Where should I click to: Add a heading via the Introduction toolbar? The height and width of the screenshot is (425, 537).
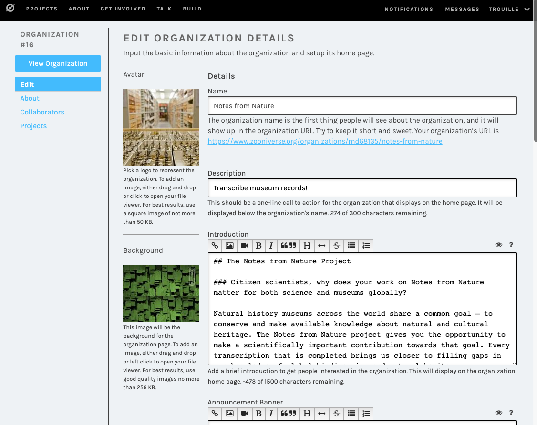pyautogui.click(x=307, y=245)
